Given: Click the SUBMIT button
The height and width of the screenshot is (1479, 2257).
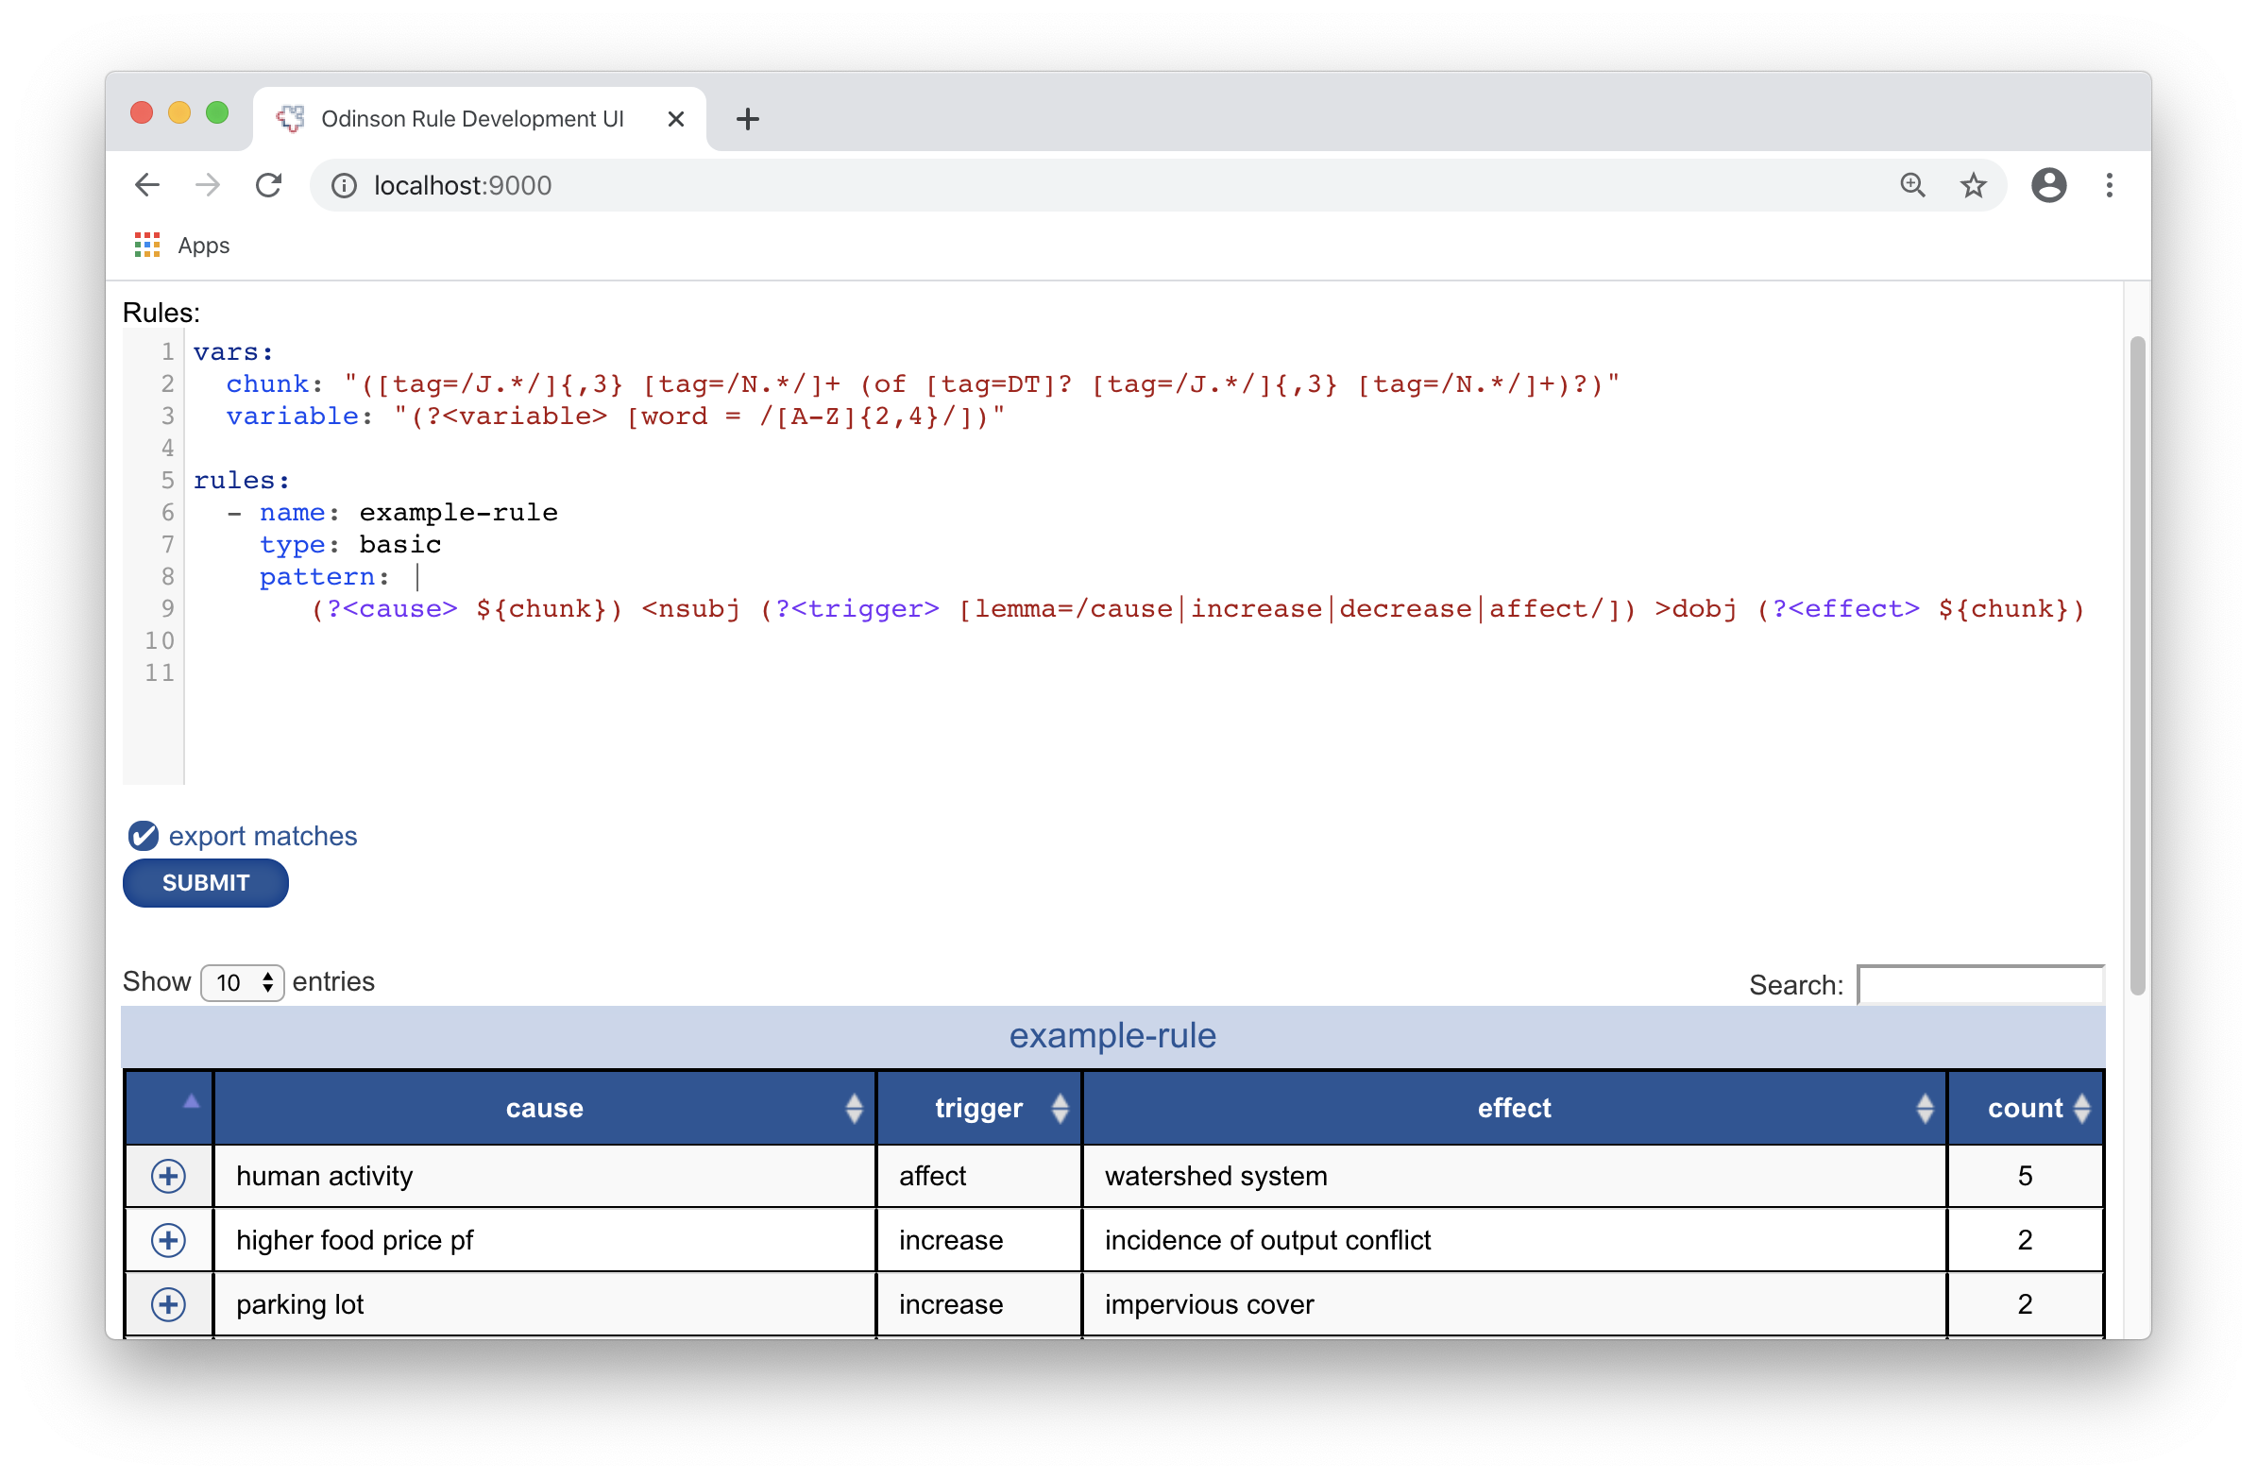Looking at the screenshot, I should (205, 882).
